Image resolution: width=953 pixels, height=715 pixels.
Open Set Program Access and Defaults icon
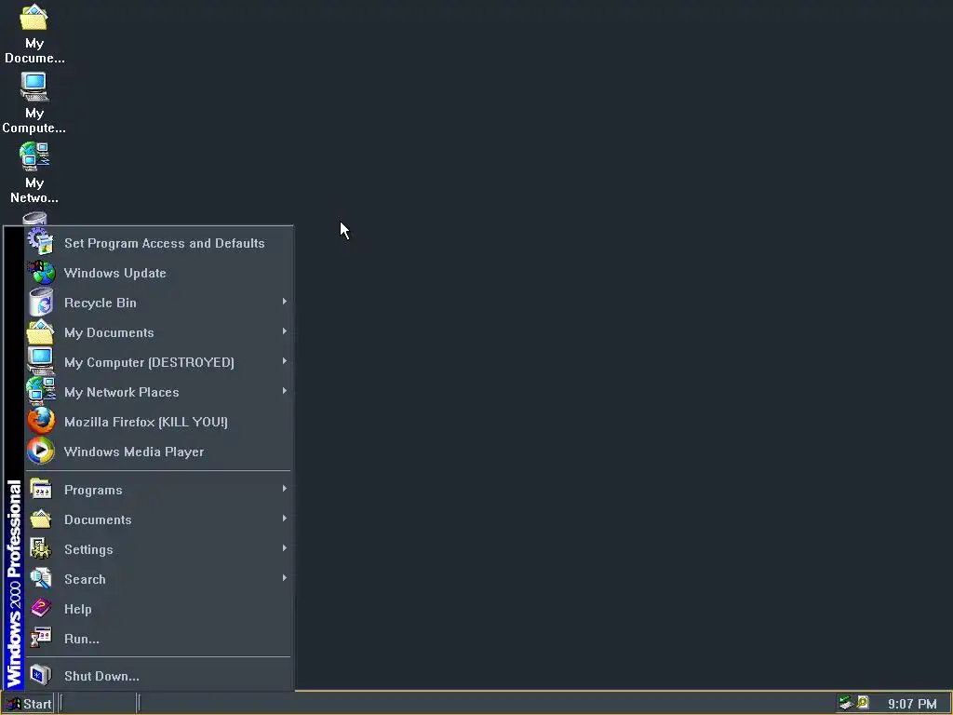(x=41, y=243)
